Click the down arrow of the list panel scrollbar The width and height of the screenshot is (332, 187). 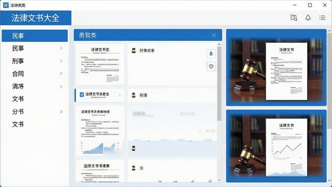pos(219,180)
